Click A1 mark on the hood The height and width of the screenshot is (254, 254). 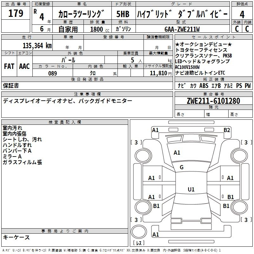coord(177,153)
